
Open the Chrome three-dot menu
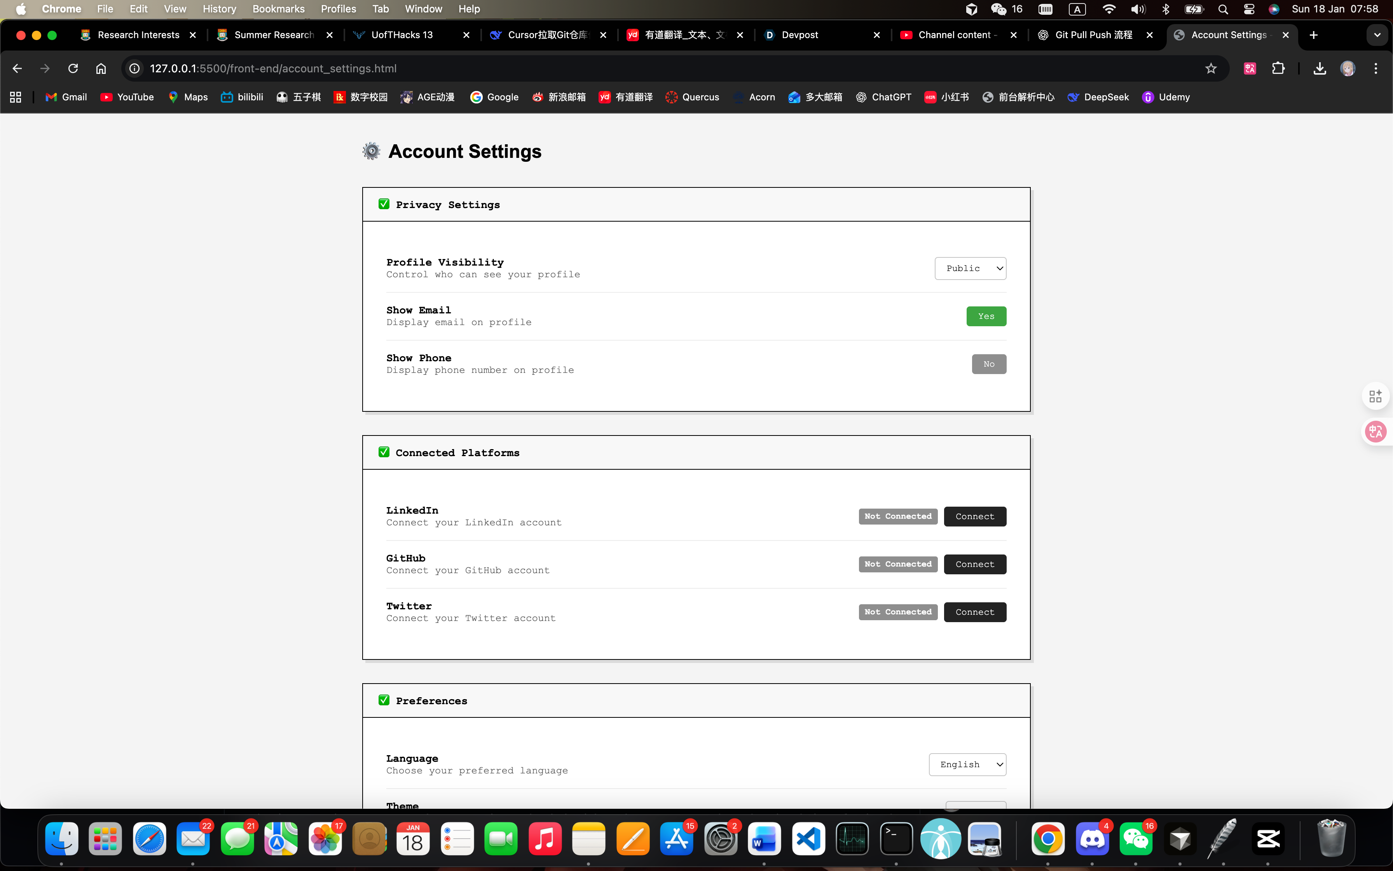(1376, 68)
